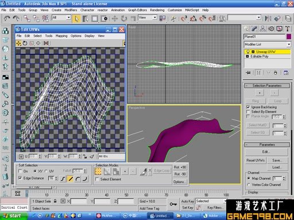Toggle the Percent Snap icon
The image size is (294, 220).
tap(203, 18)
